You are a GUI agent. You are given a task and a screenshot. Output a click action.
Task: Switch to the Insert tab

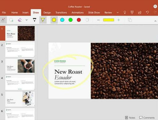[25, 12]
